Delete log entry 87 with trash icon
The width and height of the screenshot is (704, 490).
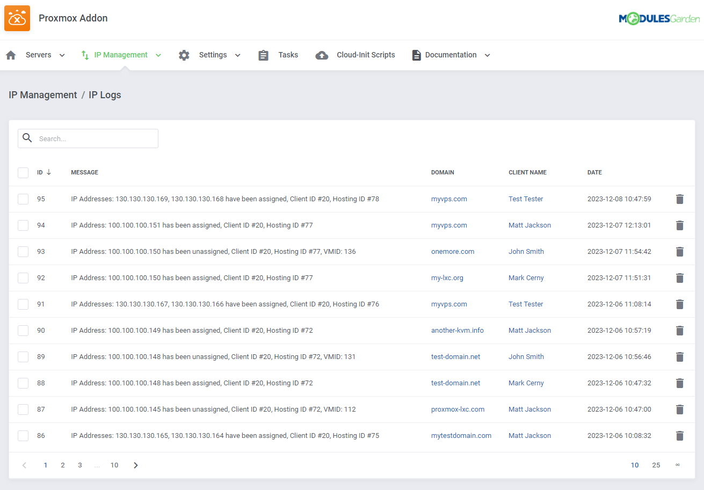pos(680,409)
